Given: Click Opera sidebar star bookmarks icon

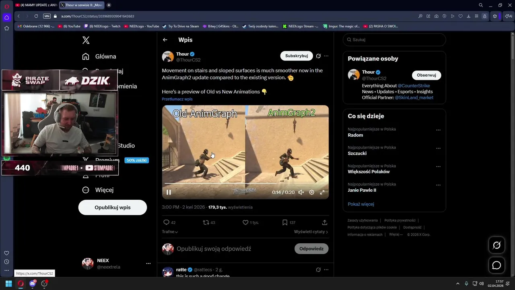Looking at the screenshot, I should (x=6, y=28).
